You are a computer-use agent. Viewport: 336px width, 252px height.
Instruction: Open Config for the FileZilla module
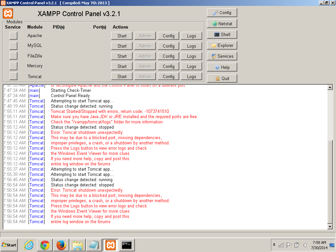pos(168,56)
